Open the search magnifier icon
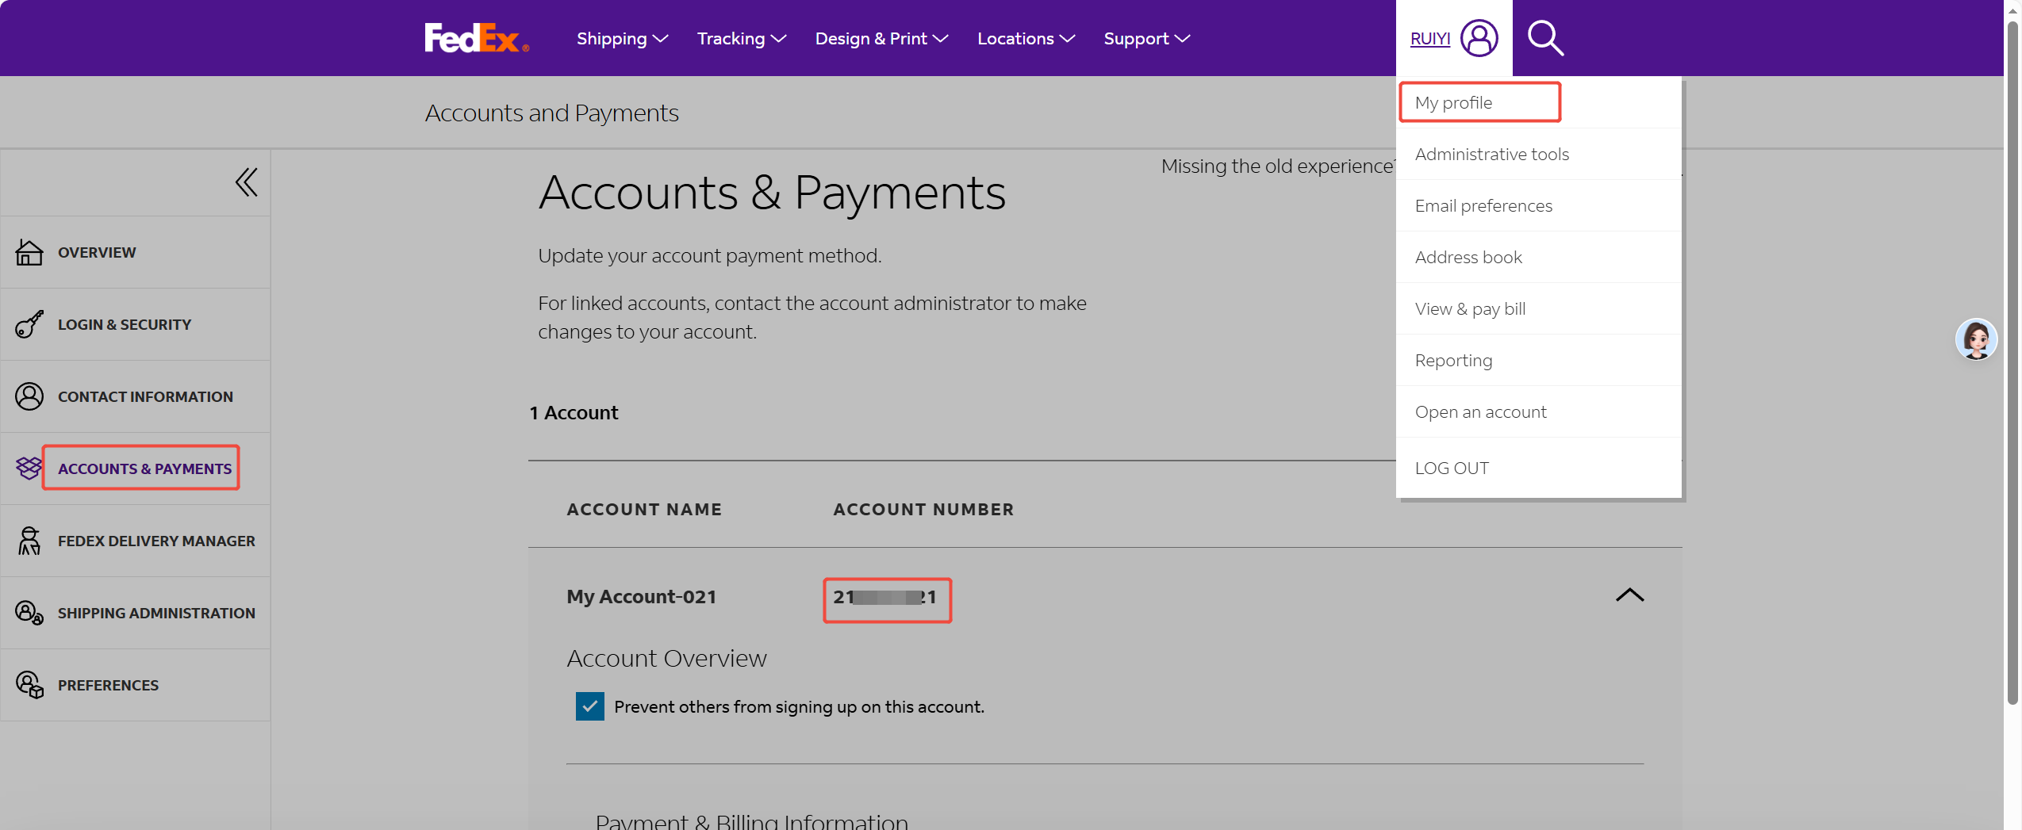The image size is (2022, 830). point(1544,38)
